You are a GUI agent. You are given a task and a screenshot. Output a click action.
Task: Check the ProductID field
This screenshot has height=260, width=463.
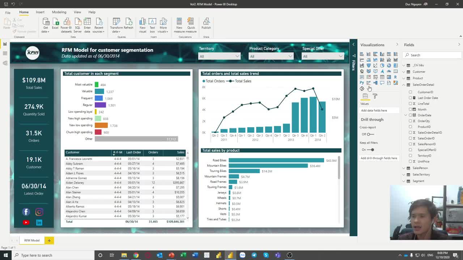pyautogui.click(x=411, y=127)
